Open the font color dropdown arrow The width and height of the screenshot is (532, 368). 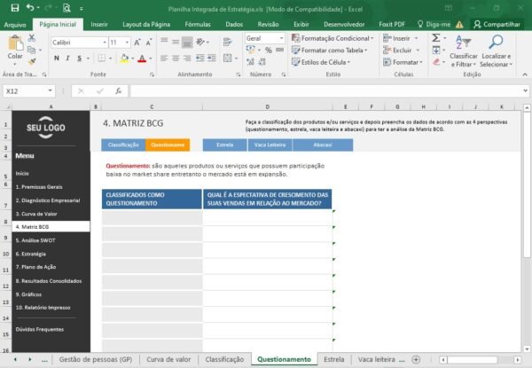151,59
